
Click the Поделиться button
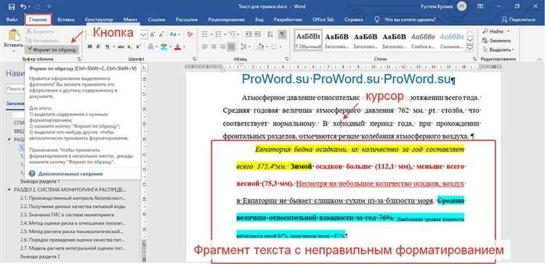(518, 20)
